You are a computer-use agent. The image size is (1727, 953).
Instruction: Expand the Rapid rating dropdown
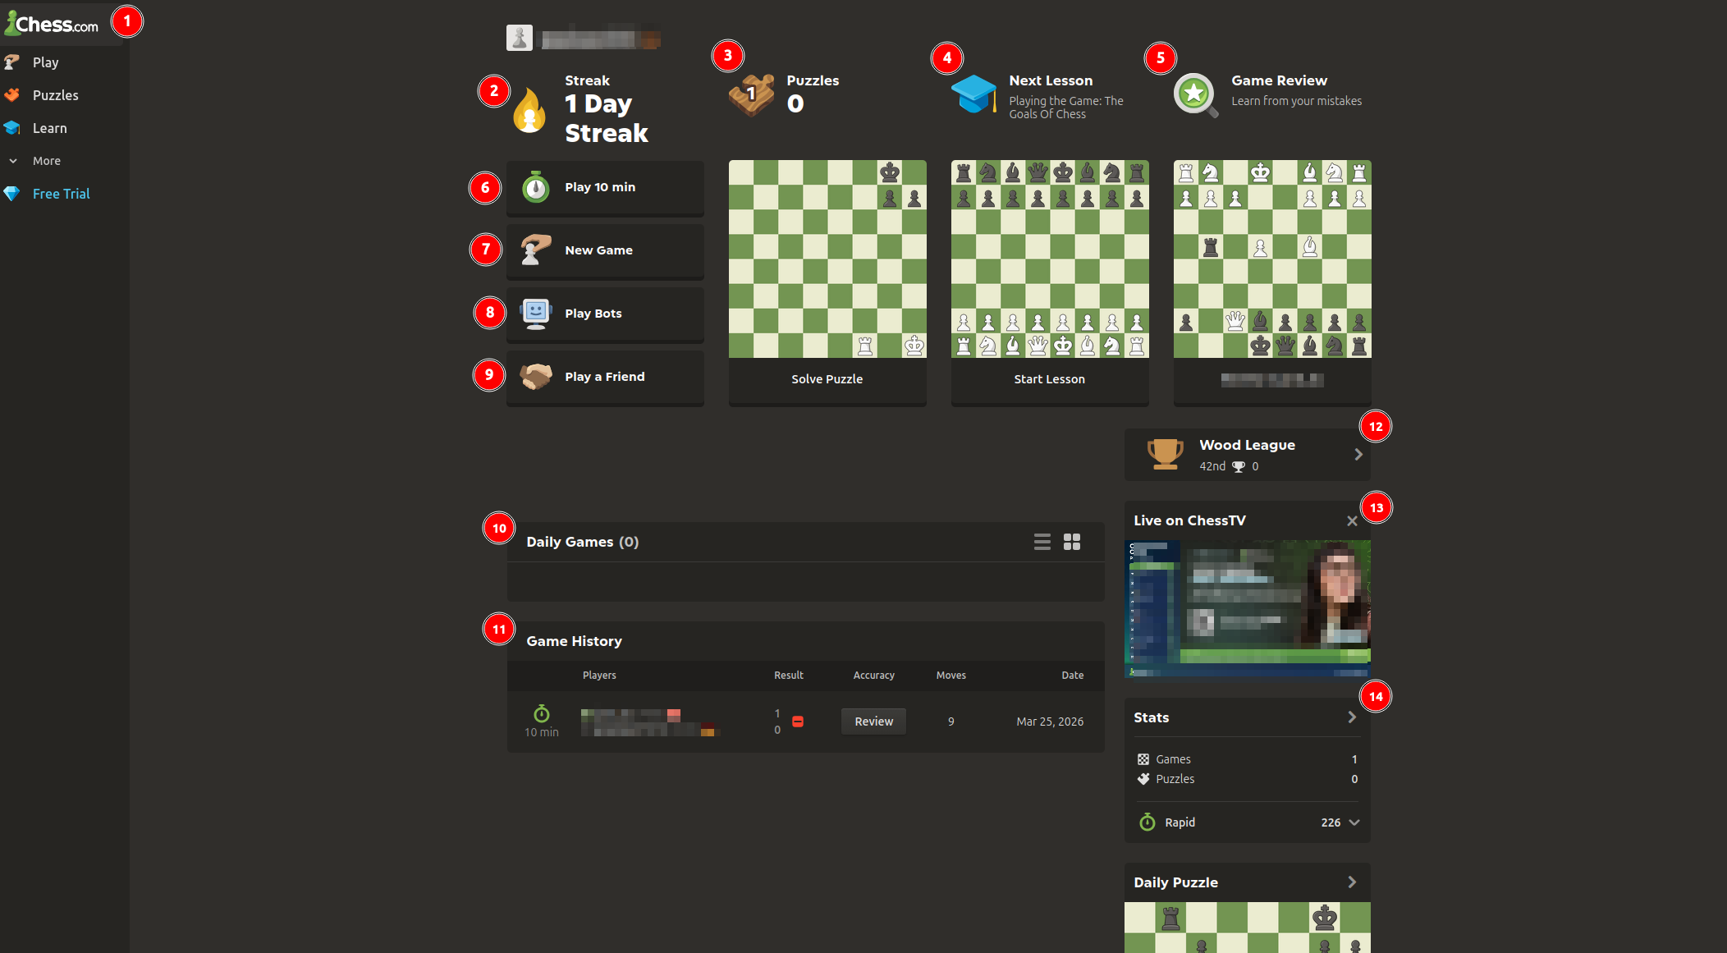point(1354,822)
